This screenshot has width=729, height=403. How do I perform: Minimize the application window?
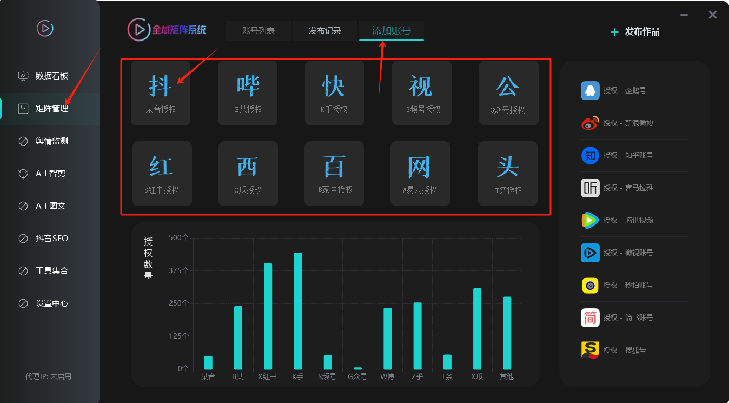coord(684,15)
